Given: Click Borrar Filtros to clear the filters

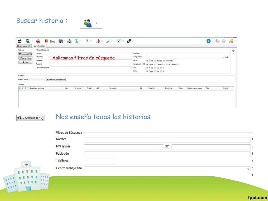Looking at the screenshot, I should tap(25, 58).
